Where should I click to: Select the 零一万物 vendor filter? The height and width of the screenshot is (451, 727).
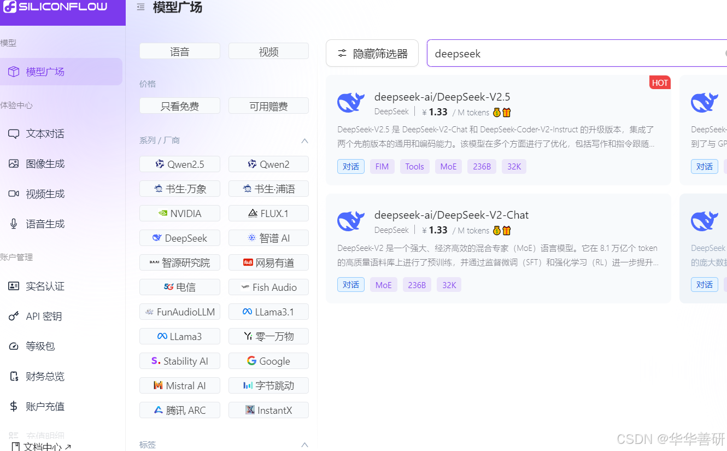tap(268, 336)
